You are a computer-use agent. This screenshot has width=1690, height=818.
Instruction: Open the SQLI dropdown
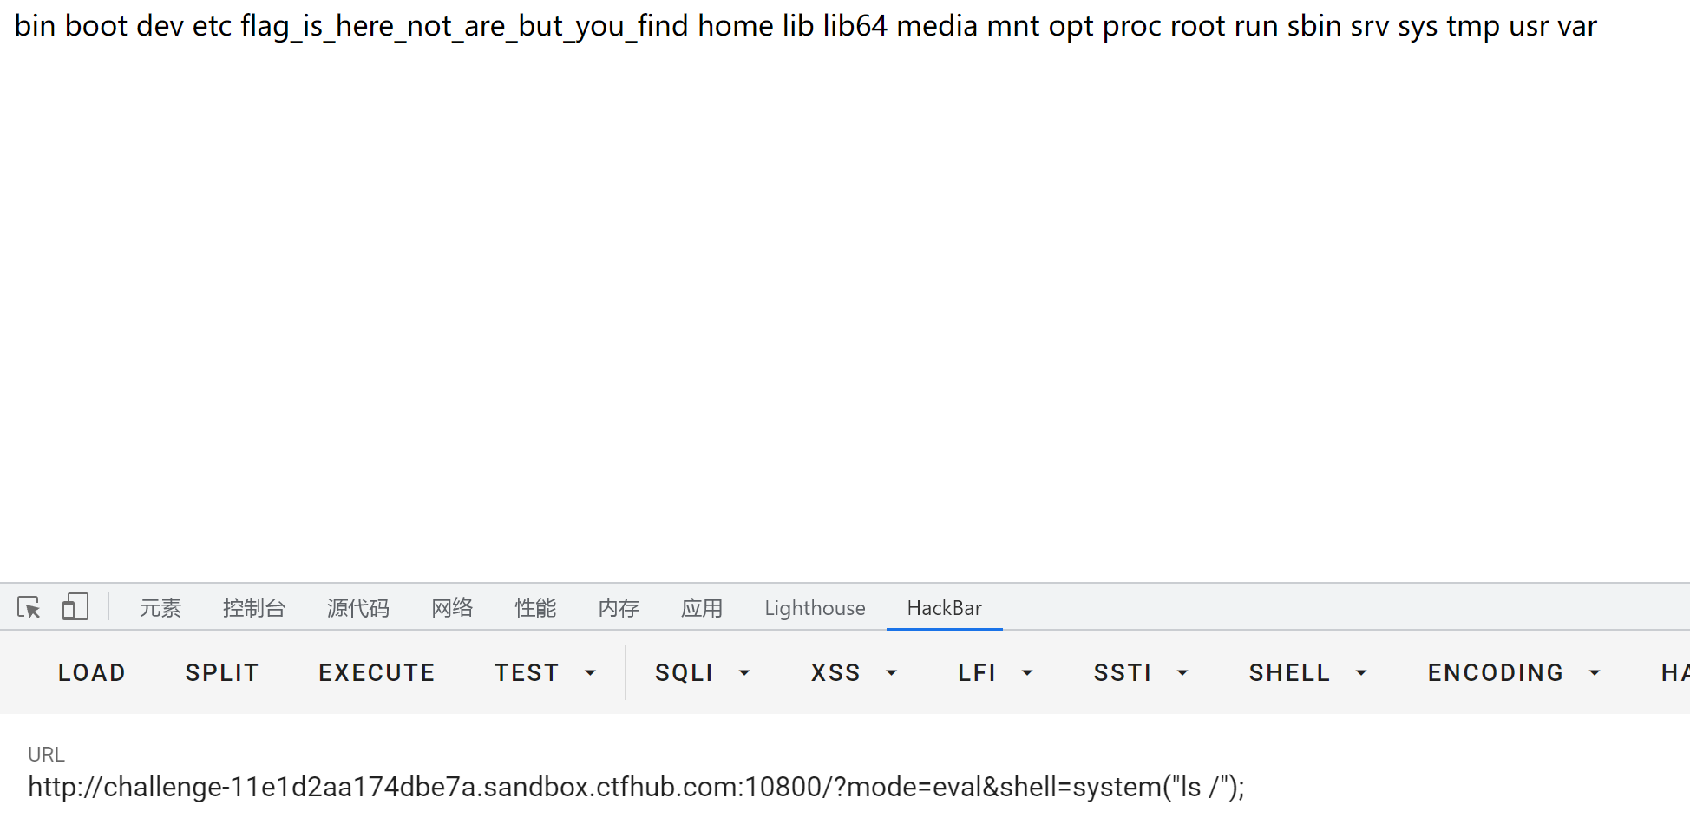coord(702,672)
